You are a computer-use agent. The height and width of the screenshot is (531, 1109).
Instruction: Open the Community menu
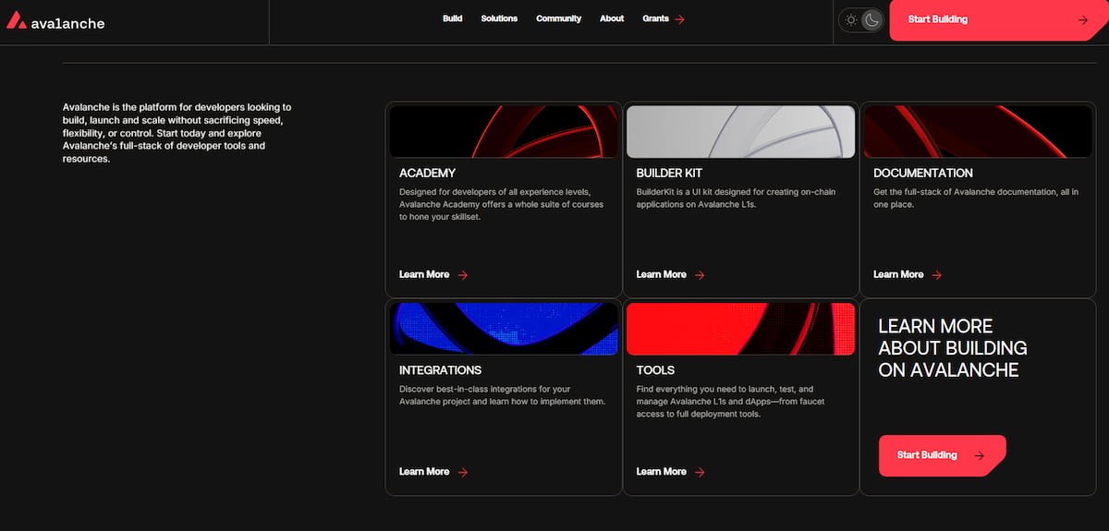pos(558,18)
